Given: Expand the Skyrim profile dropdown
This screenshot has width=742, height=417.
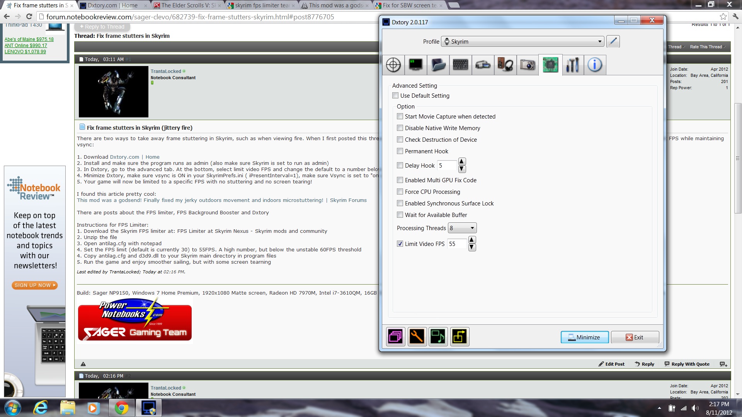Looking at the screenshot, I should click(x=522, y=41).
